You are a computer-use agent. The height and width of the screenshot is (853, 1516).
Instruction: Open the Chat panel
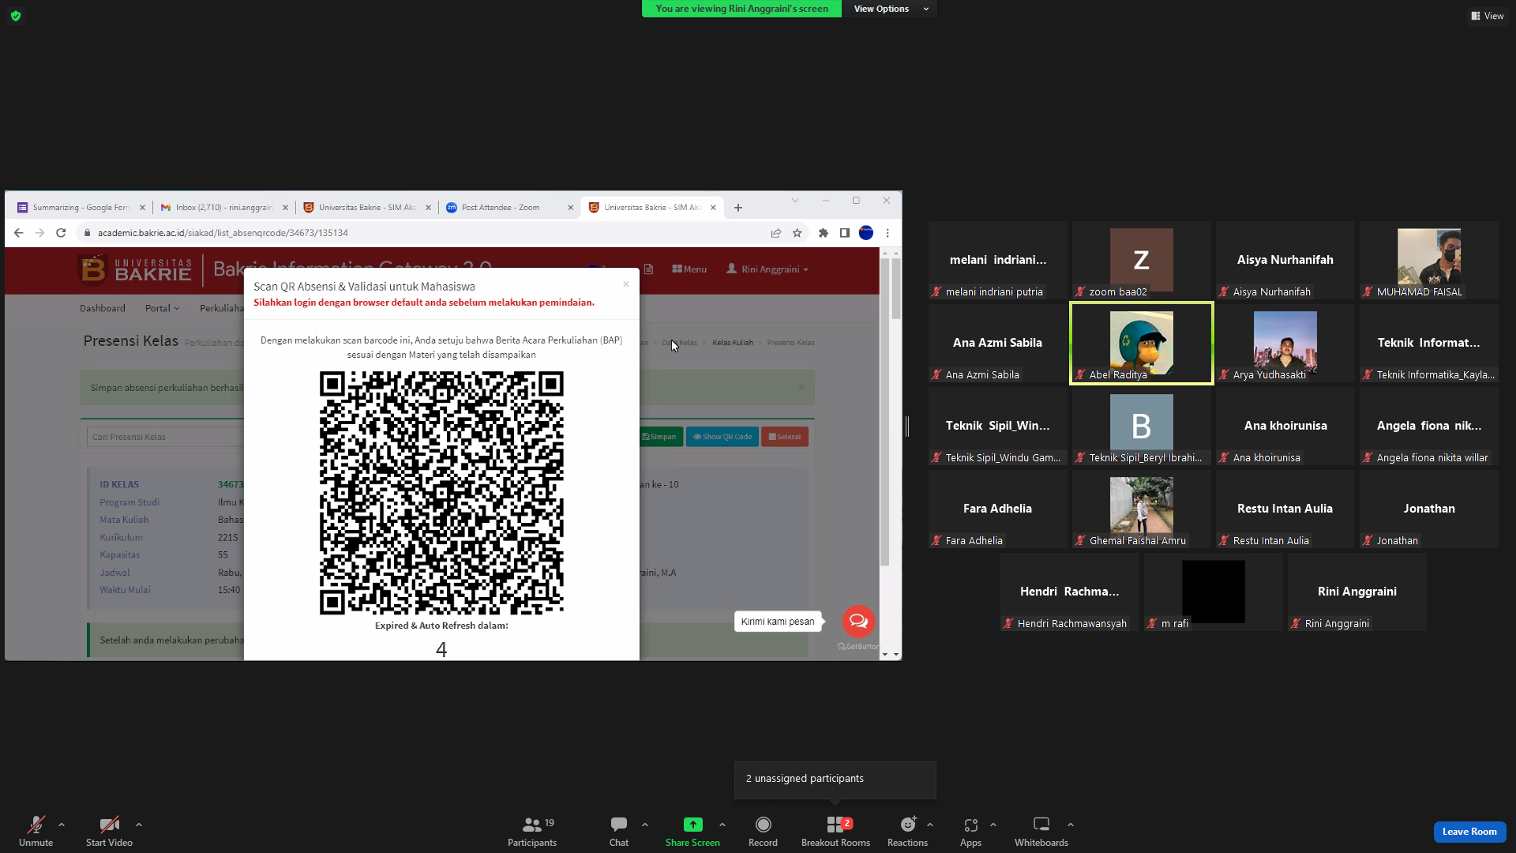(x=619, y=831)
